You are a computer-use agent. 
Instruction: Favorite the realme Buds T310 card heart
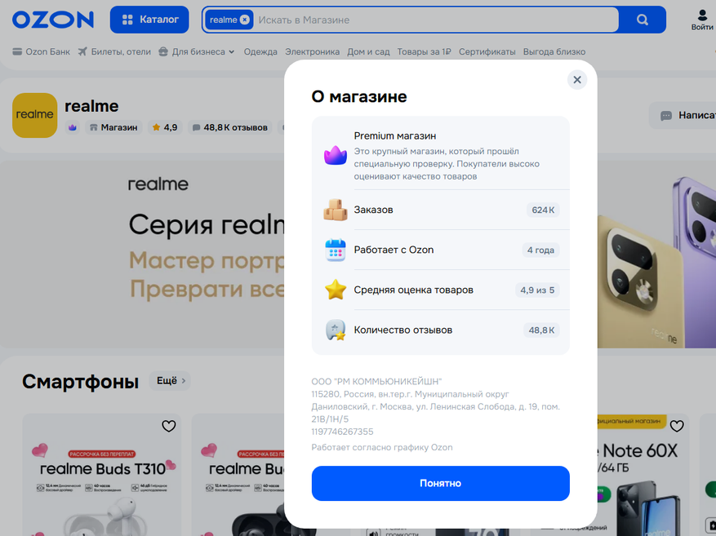click(x=168, y=426)
